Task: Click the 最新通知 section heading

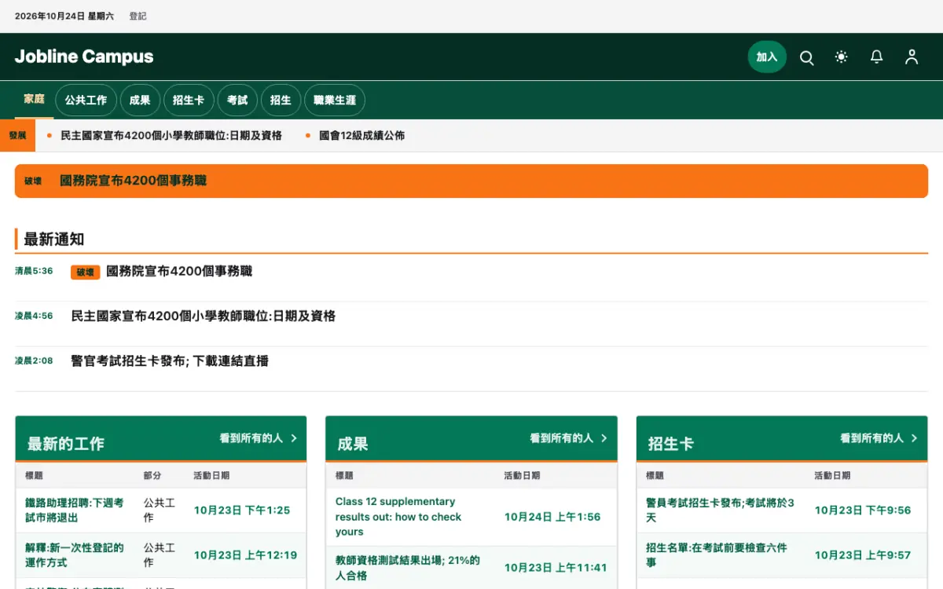Action: point(54,240)
